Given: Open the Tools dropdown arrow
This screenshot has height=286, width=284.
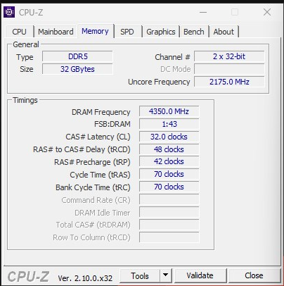Looking at the screenshot, I should pos(166,275).
